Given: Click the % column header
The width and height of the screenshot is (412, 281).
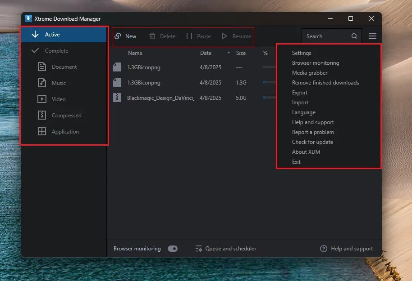Looking at the screenshot, I should [x=266, y=53].
